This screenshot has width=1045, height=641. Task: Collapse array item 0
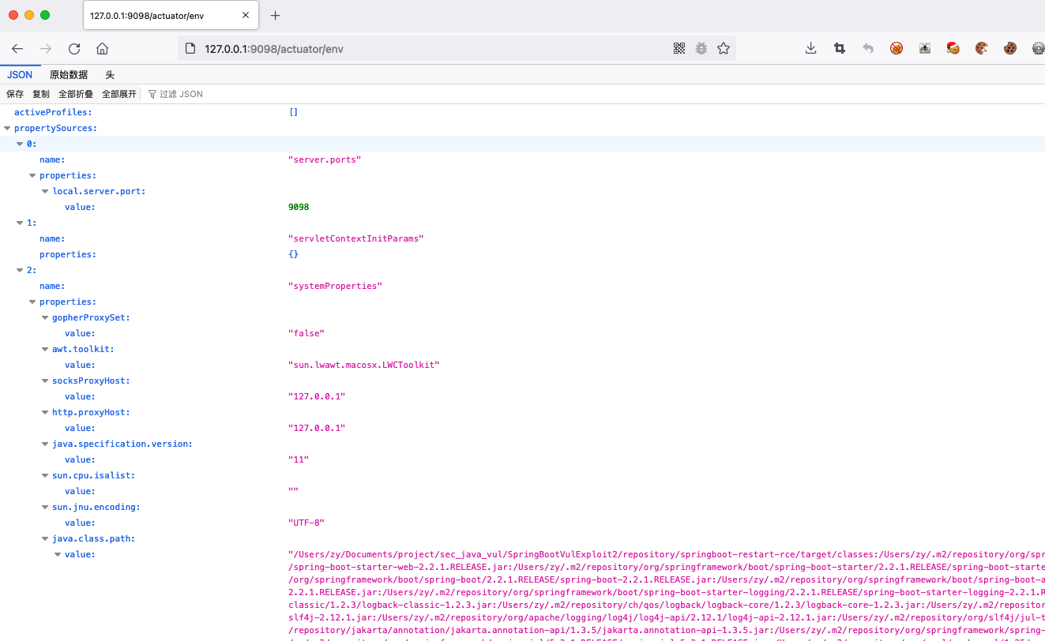coord(20,144)
